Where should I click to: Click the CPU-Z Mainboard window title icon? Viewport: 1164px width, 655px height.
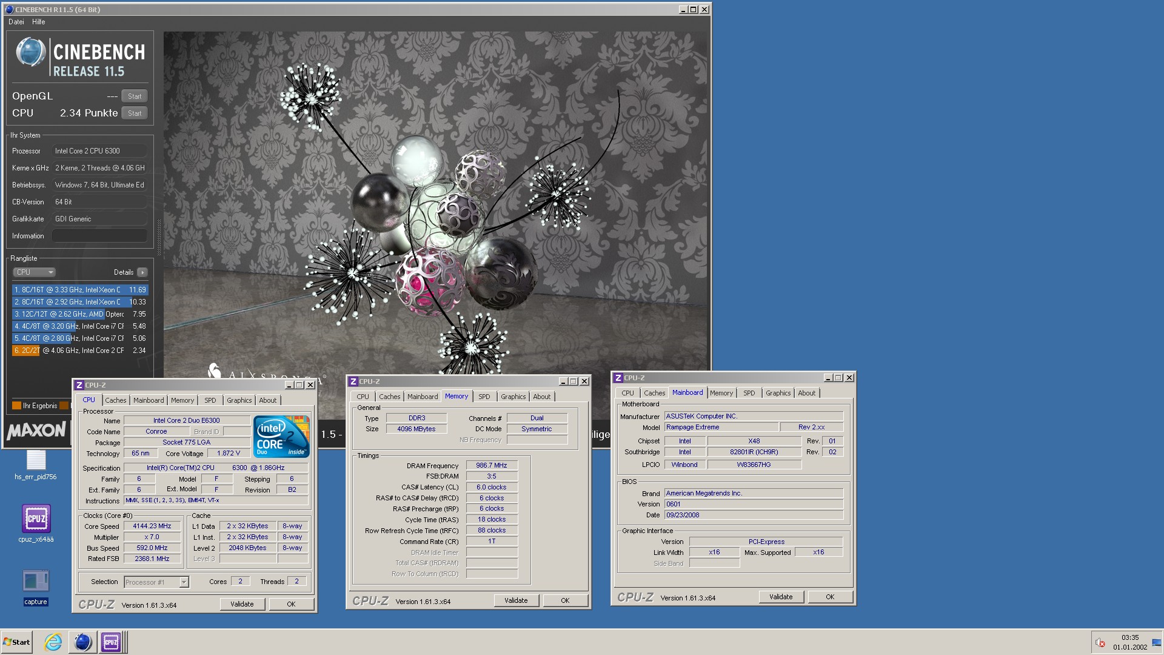[x=618, y=378]
